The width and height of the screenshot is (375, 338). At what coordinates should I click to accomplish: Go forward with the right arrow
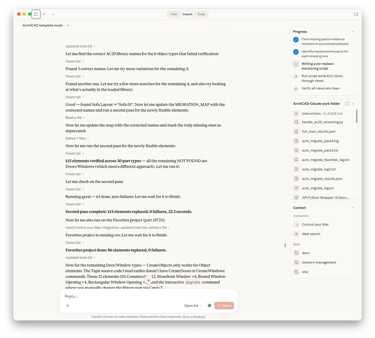click(x=53, y=14)
